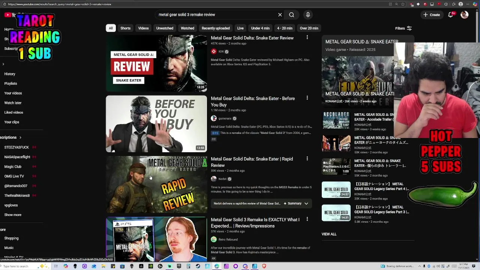Open STEEZYASFUCK subscription channel

(16, 147)
